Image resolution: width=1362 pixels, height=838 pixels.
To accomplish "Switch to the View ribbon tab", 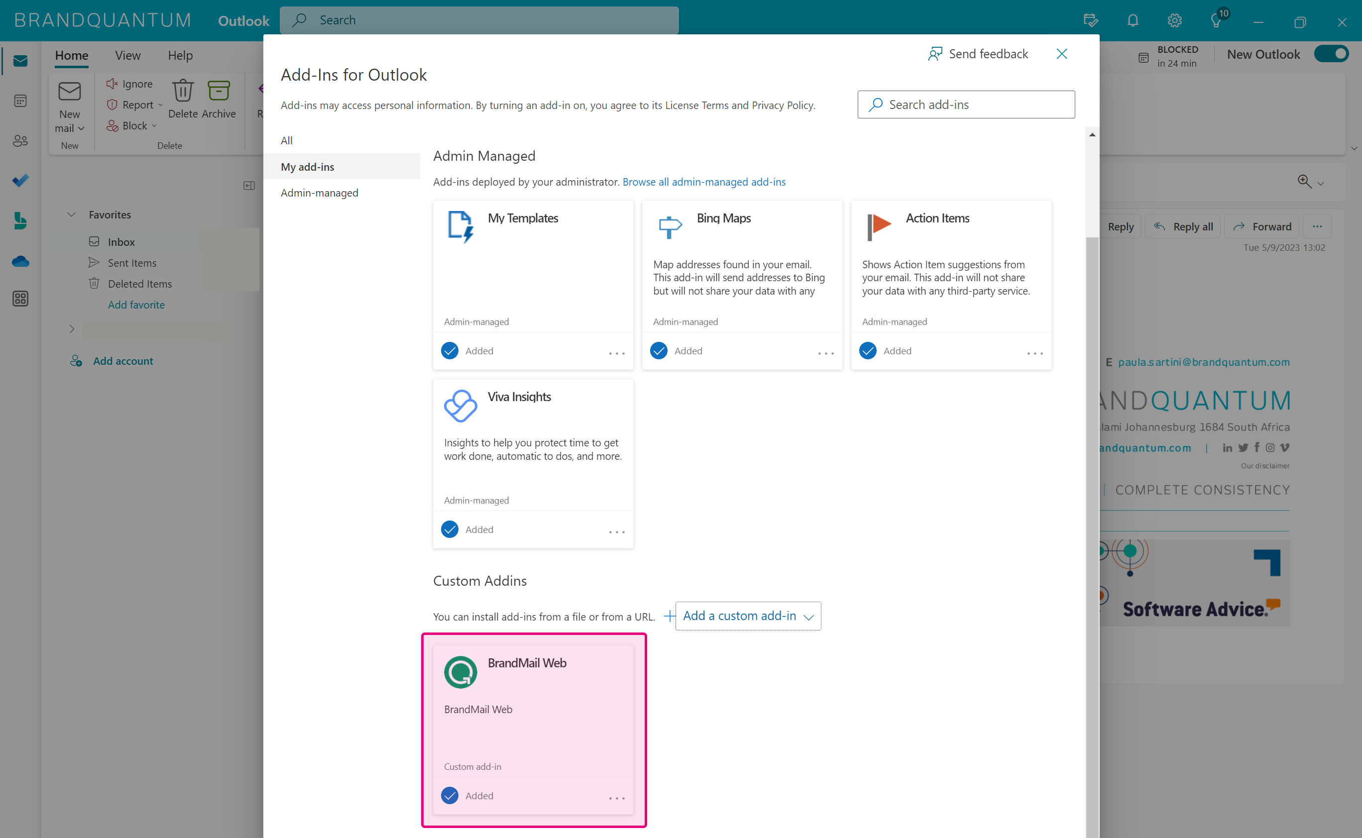I will (x=127, y=55).
